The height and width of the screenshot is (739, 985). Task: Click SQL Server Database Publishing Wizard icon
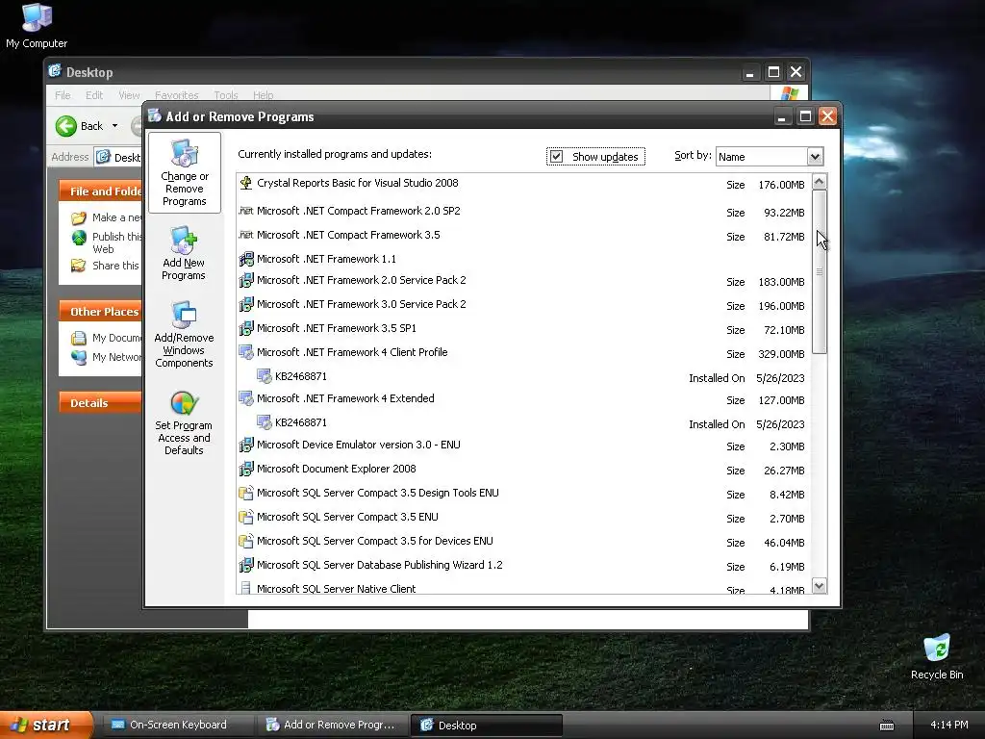click(x=246, y=565)
